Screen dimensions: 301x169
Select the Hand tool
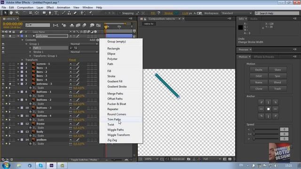(11, 13)
